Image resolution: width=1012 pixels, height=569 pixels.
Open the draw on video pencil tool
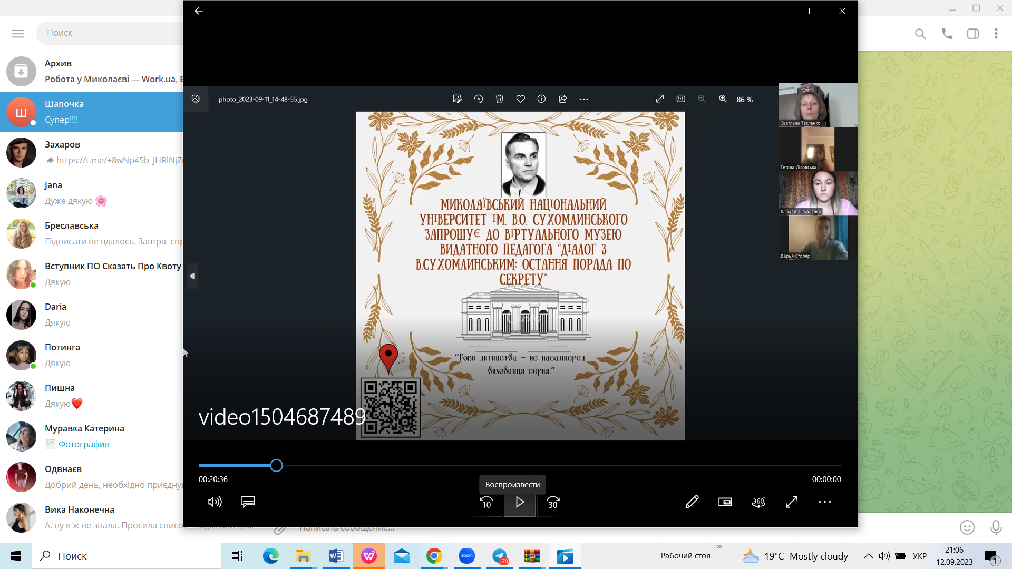pos(692,502)
